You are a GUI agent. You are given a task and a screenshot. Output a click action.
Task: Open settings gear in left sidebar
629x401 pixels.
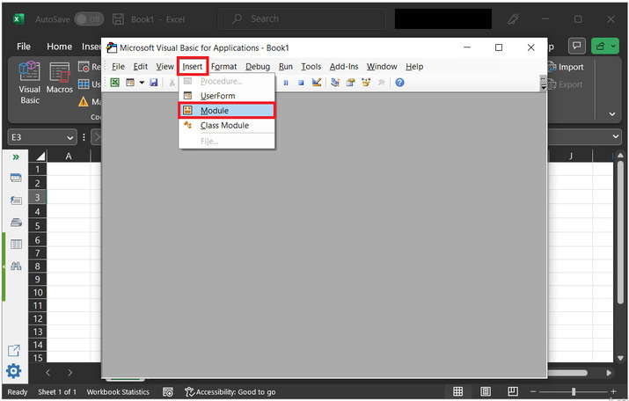point(14,371)
